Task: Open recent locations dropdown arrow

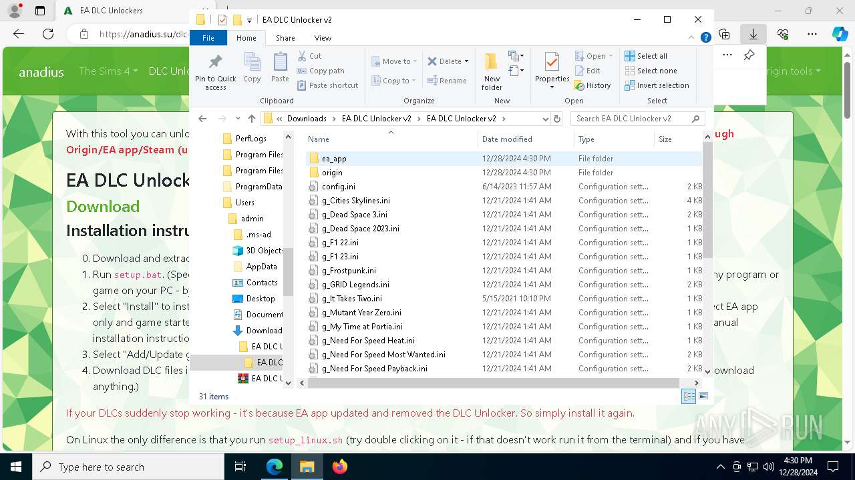Action: (238, 119)
